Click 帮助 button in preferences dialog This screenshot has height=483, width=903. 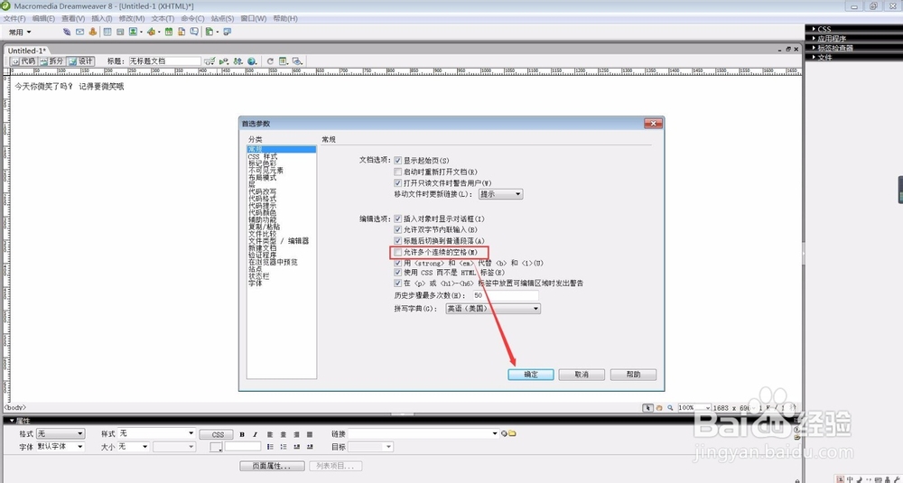[634, 374]
